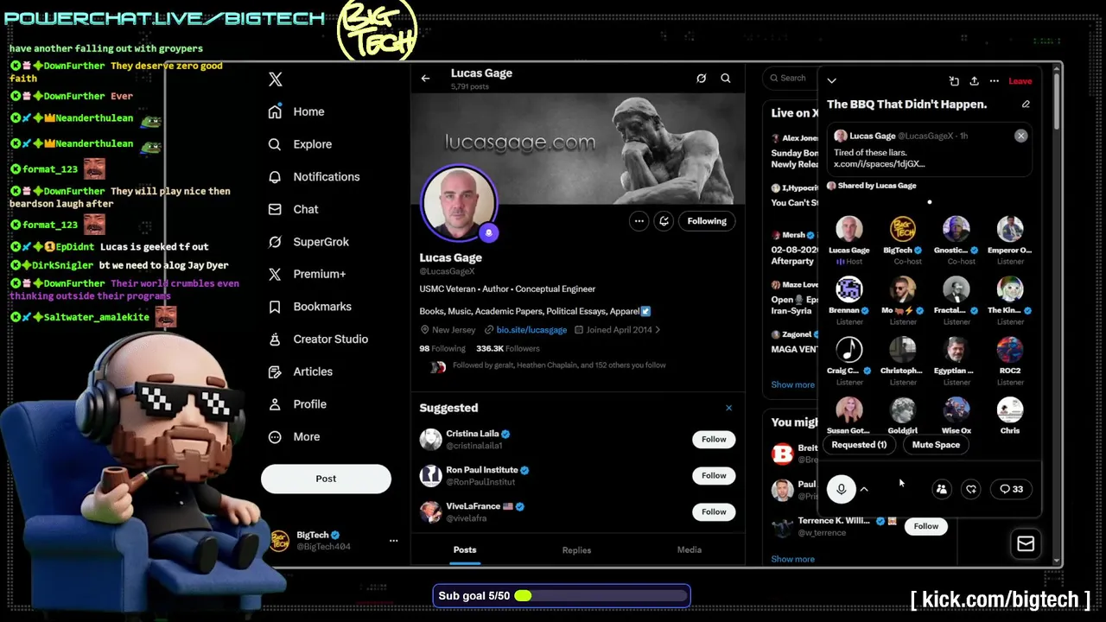
Task: Go to Profile page
Action: (297, 404)
